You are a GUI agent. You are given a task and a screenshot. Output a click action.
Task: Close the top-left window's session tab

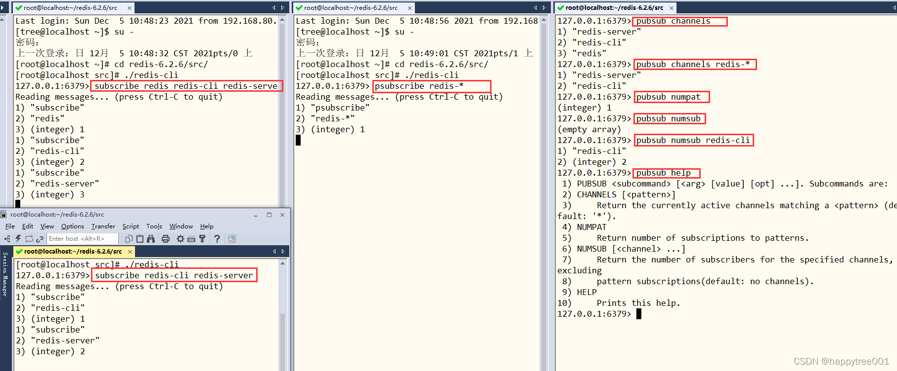coord(130,8)
